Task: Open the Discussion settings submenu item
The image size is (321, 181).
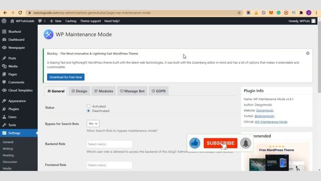Action: click(10, 162)
